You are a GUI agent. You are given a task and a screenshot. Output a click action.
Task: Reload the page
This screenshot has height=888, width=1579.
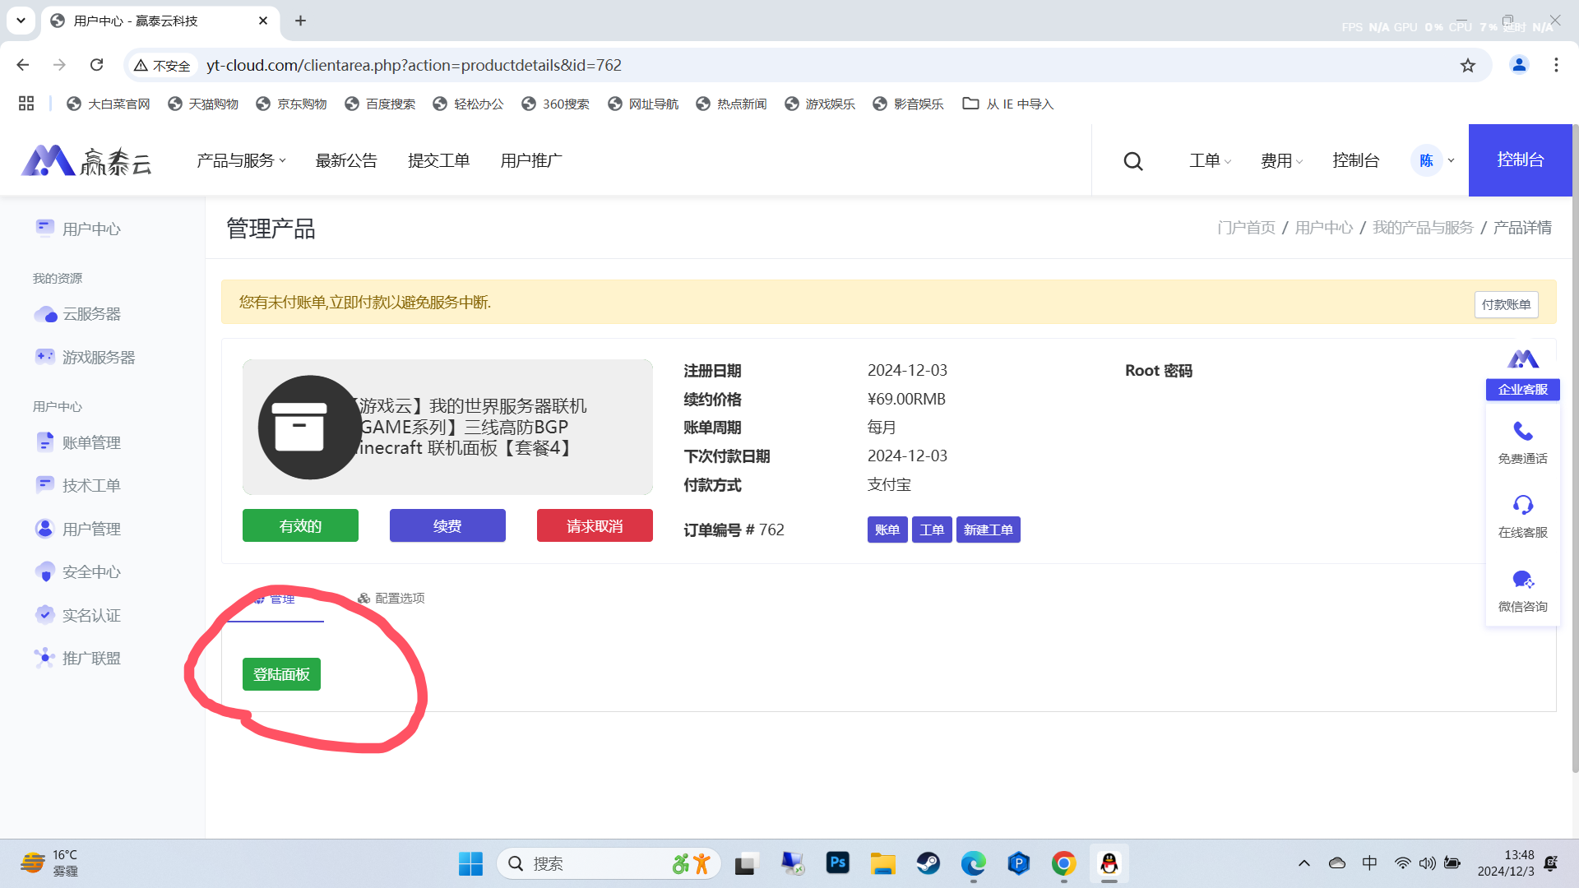click(x=97, y=65)
